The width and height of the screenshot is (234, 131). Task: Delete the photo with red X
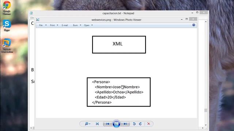coord(149,124)
